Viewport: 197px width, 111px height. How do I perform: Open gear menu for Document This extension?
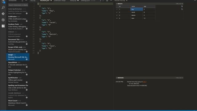(x=27, y=44)
